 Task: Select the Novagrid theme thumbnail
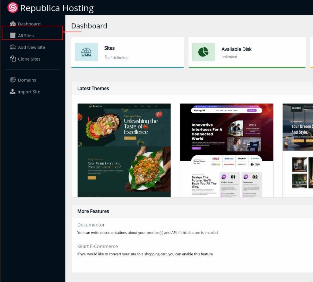click(226, 150)
